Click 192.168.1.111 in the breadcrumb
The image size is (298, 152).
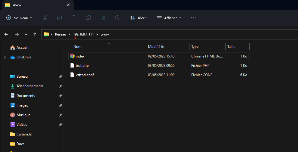(x=83, y=34)
